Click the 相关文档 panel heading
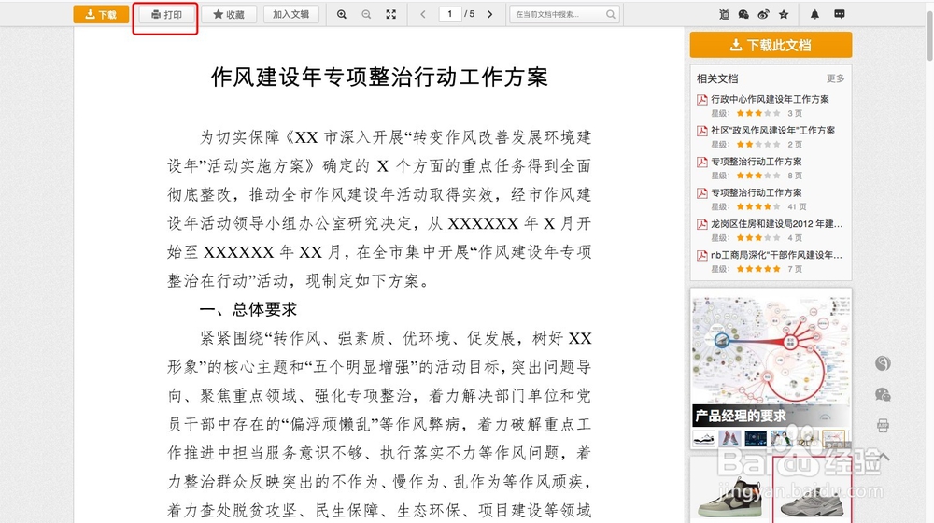 [717, 78]
